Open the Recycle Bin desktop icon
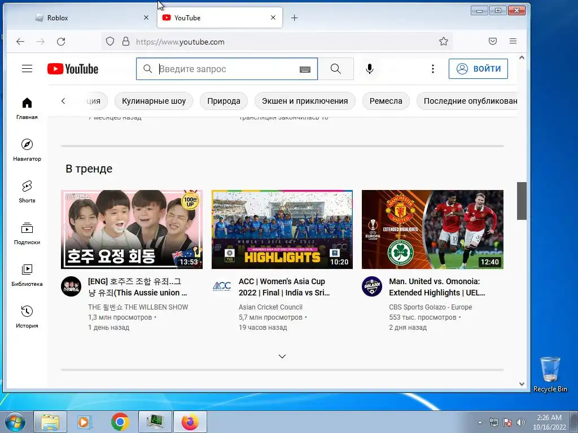Screen dimensions: 578x433 [x=550, y=374]
